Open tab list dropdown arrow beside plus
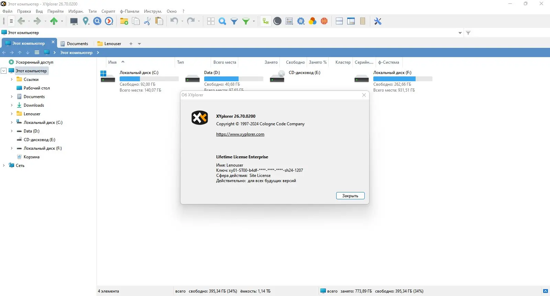 (139, 44)
